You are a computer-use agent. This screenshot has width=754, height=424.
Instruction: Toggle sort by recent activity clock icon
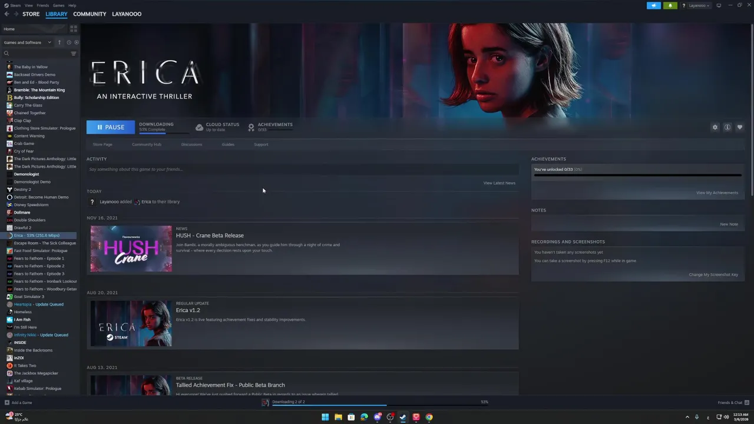coord(68,42)
